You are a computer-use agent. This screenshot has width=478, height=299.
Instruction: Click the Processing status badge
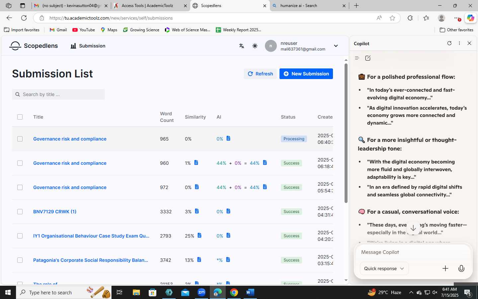coord(294,139)
